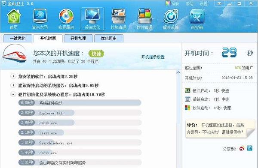
Task: Select the csrss.exe 1.44秒 entry
Action: tap(80, 153)
